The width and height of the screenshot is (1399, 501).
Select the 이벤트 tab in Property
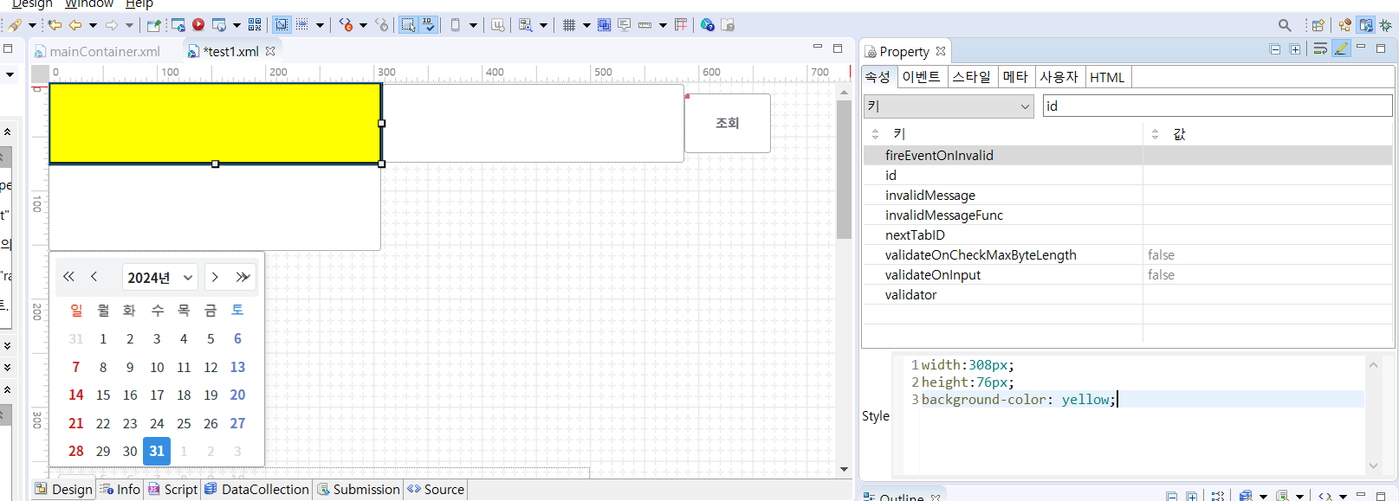tap(921, 77)
